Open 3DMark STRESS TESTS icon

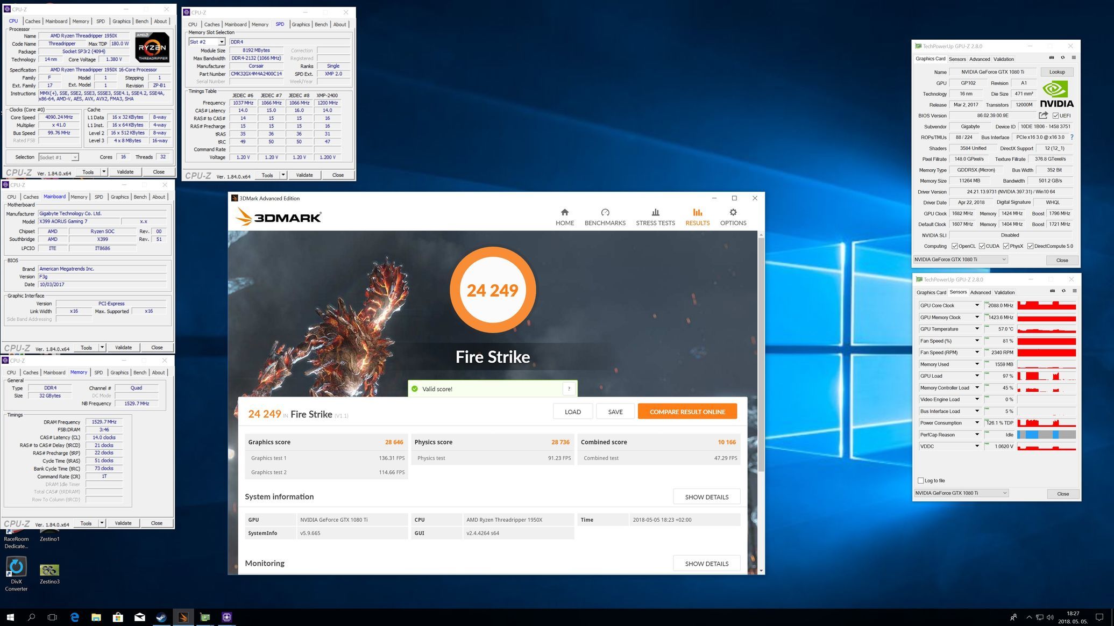655,212
